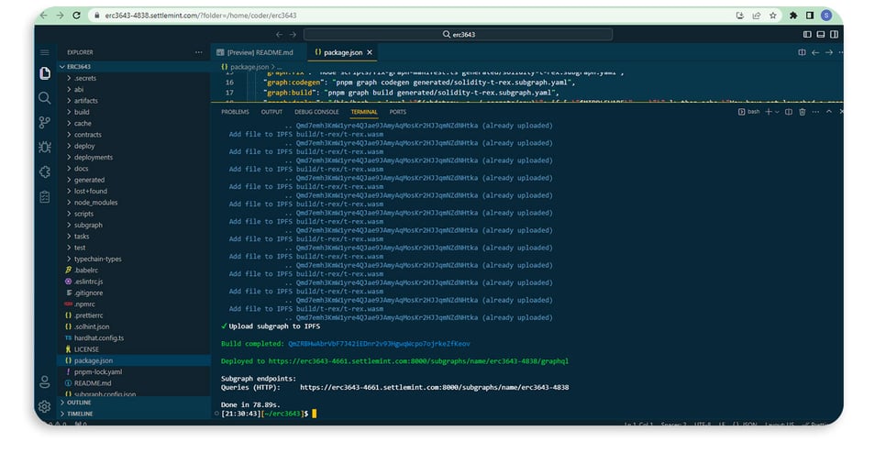
Task: Toggle primary side bar visibility
Action: coord(807,35)
